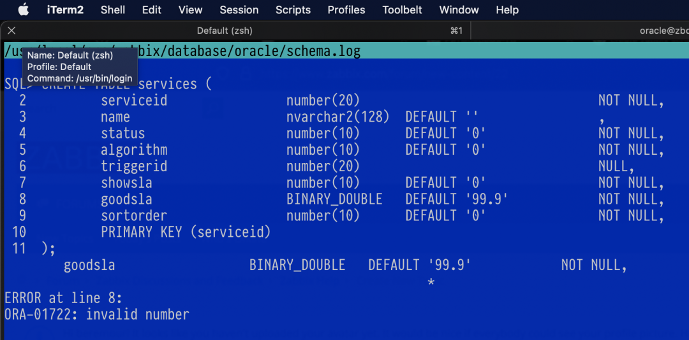
Task: Open the iTerm2 application menu
Action: 65,10
